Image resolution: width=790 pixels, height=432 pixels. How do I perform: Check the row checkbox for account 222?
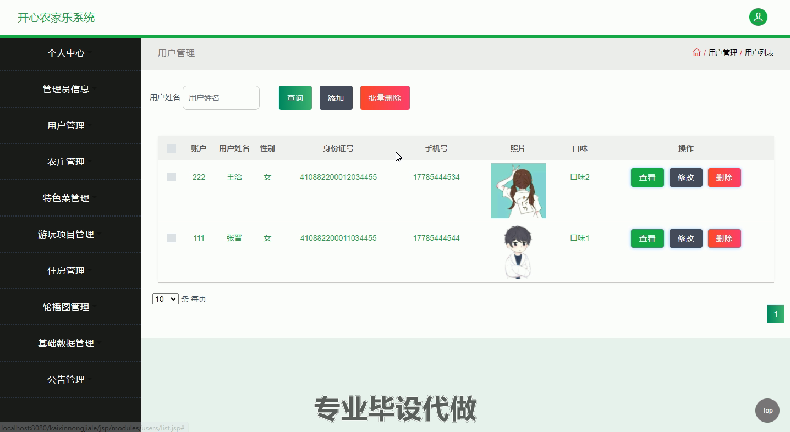(x=172, y=177)
